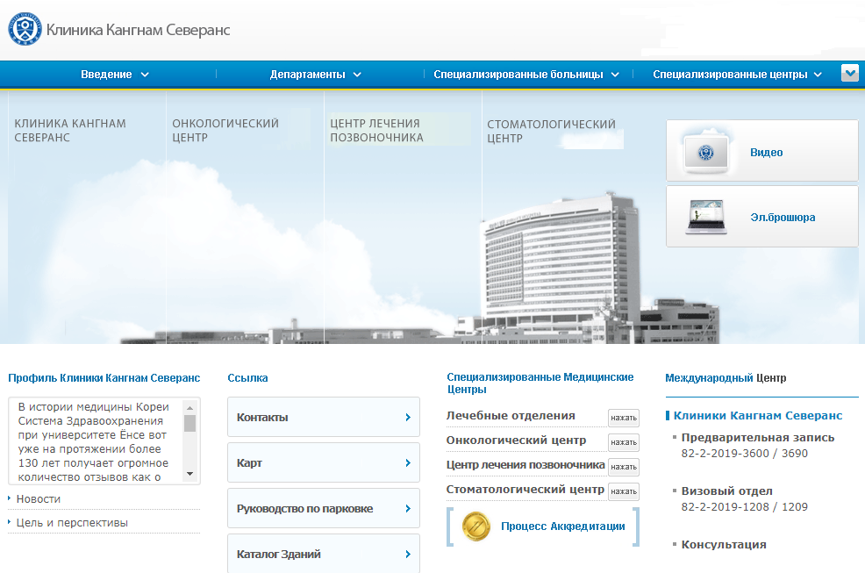Click нажать next to Лечебные отделения

pos(624,418)
